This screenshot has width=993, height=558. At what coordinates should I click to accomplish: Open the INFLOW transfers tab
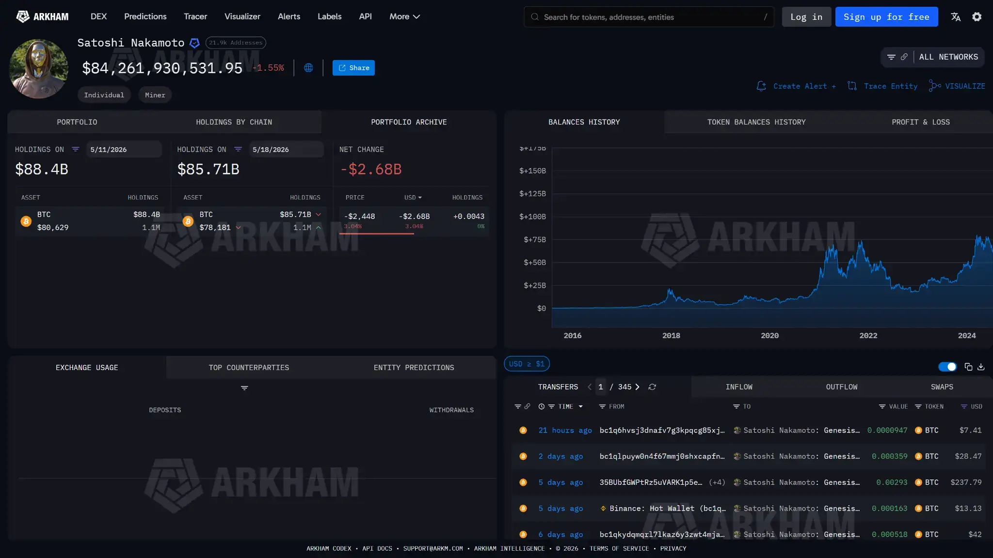[x=739, y=387]
